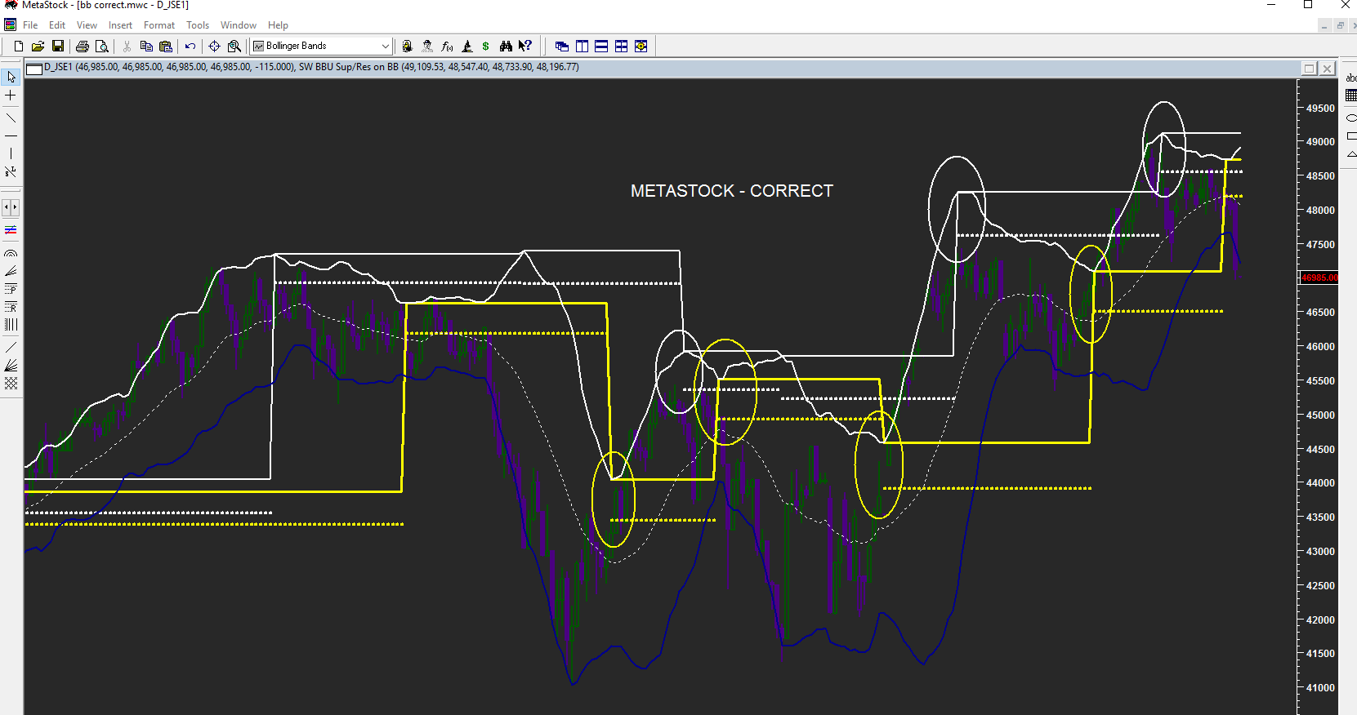Select the dotted P lines tool

click(11, 289)
